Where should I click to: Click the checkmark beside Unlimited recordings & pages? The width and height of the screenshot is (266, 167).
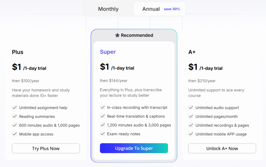(191, 125)
